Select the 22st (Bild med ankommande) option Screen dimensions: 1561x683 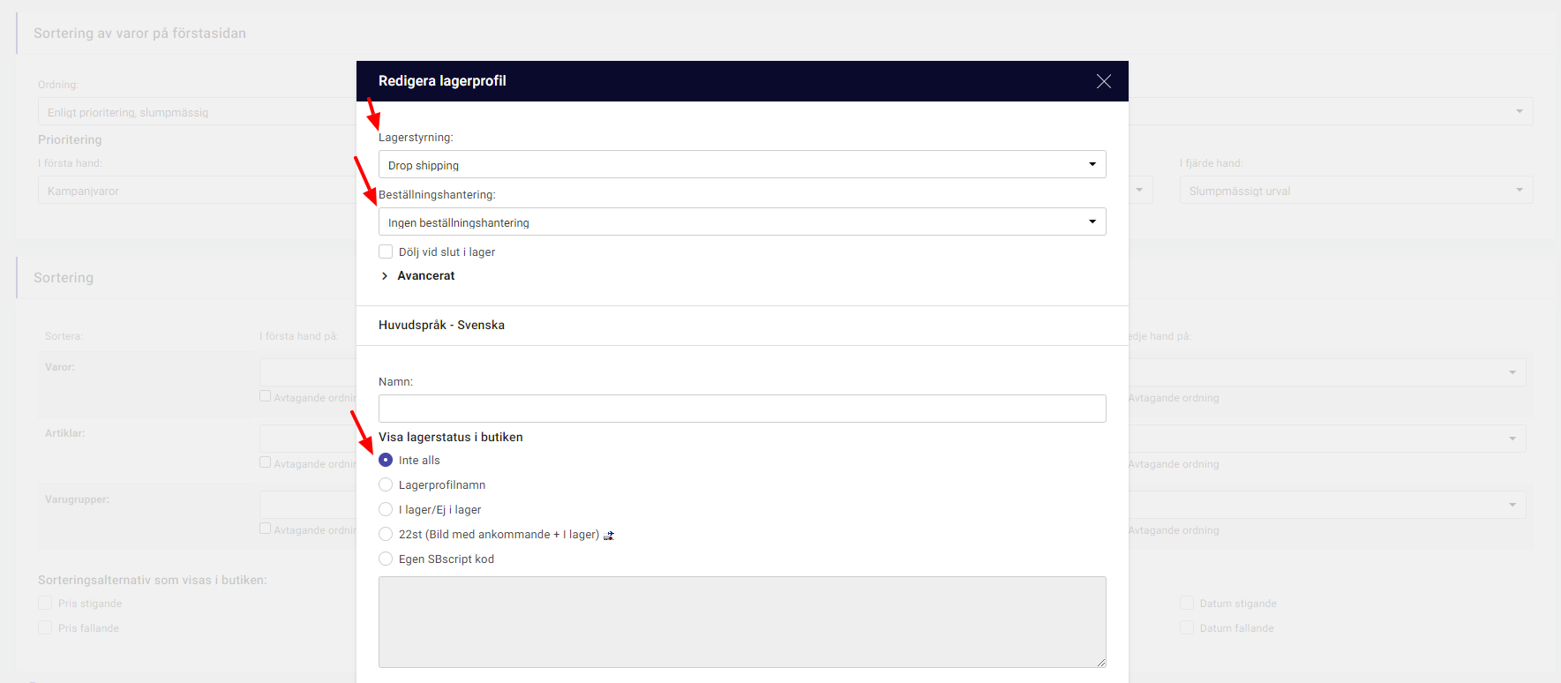click(386, 534)
